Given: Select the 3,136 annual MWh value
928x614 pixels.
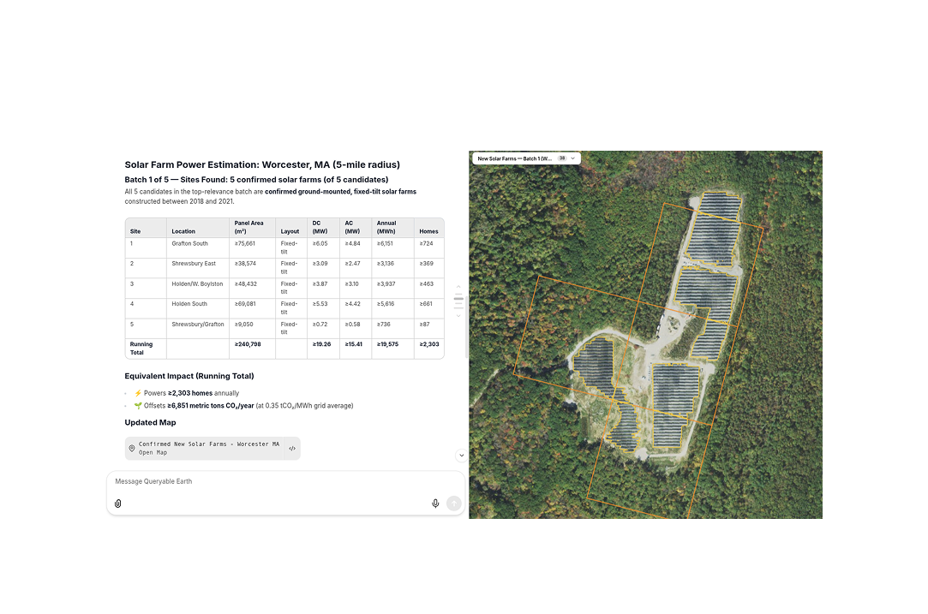Looking at the screenshot, I should tap(386, 264).
